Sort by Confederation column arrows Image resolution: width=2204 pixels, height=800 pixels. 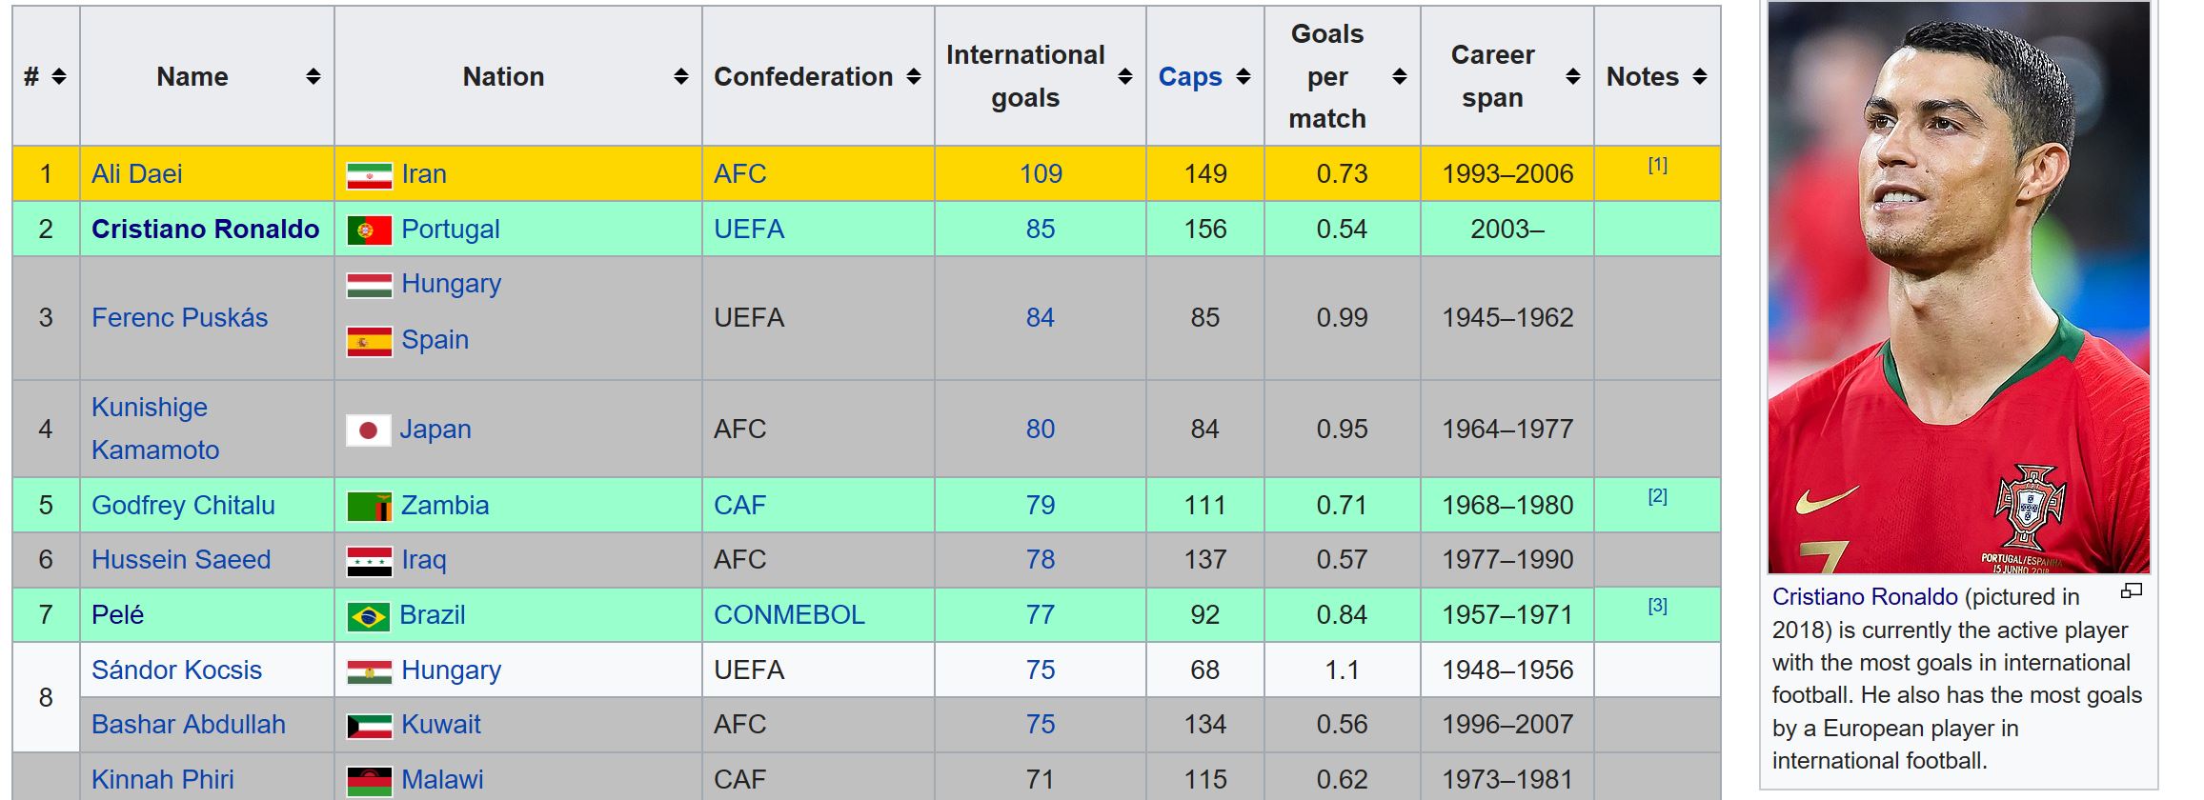tap(914, 77)
